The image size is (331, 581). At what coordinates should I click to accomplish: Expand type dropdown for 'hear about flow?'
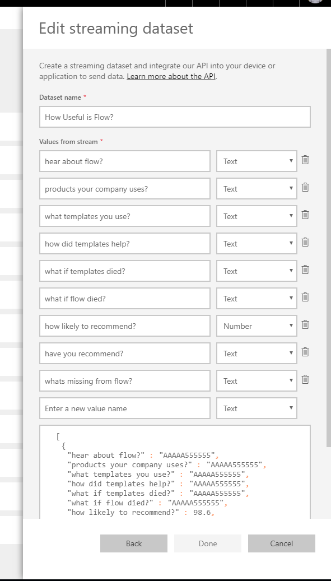[257, 161]
